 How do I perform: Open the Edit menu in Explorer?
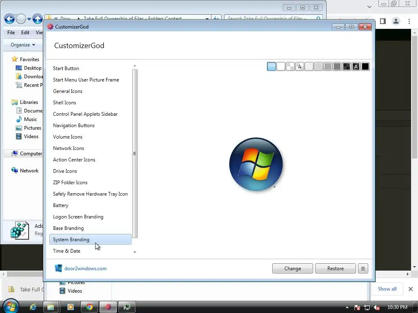point(25,33)
